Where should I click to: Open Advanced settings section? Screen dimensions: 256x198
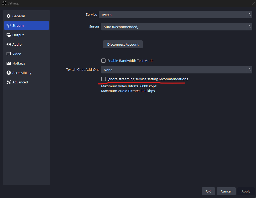tap(27, 82)
